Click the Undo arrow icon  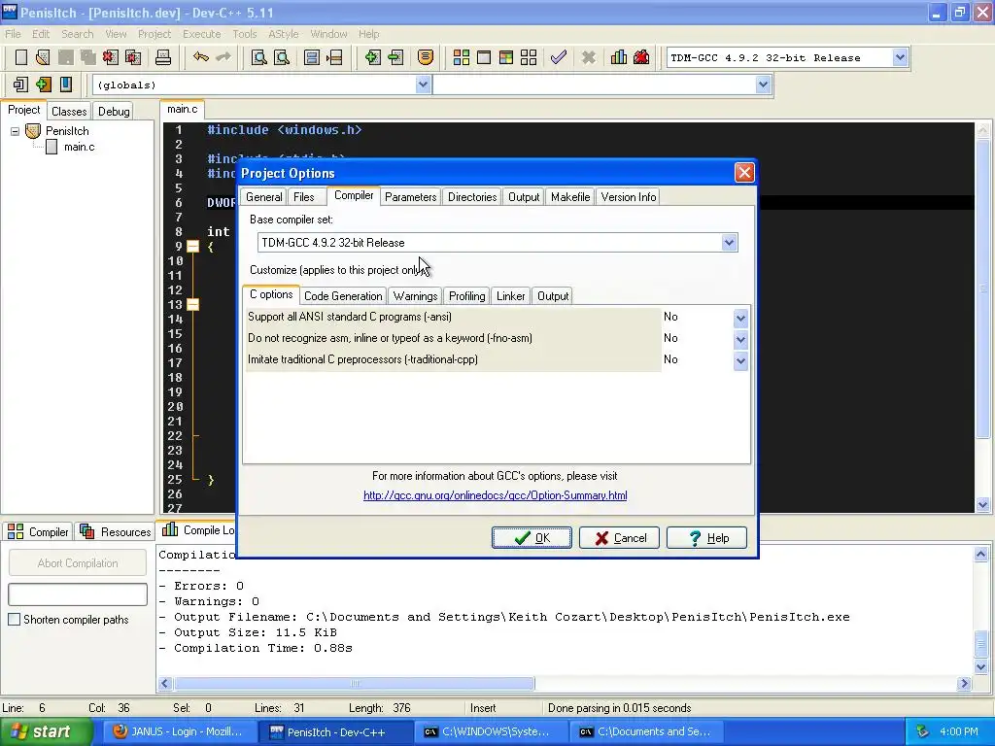[201, 57]
